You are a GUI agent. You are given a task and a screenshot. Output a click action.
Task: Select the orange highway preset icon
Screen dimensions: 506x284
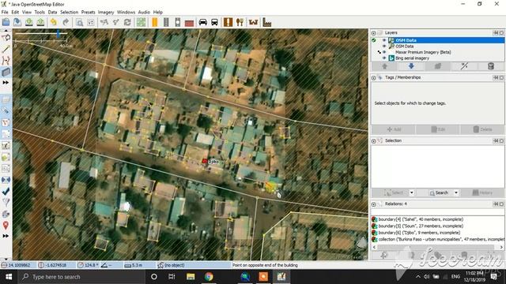click(x=155, y=22)
